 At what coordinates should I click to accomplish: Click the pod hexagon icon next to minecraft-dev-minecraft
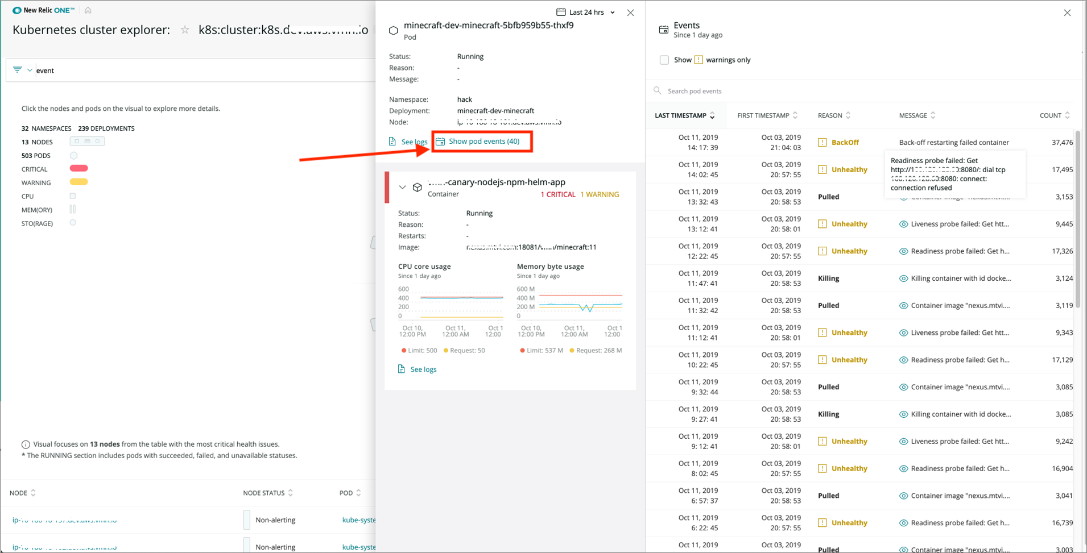coord(394,31)
